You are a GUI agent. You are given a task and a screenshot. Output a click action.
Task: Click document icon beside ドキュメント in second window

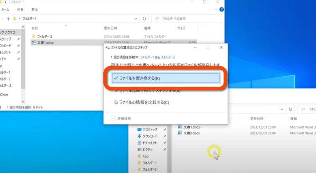point(139,143)
